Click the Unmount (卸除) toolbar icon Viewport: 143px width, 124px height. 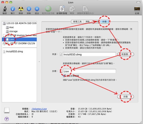(29, 9)
